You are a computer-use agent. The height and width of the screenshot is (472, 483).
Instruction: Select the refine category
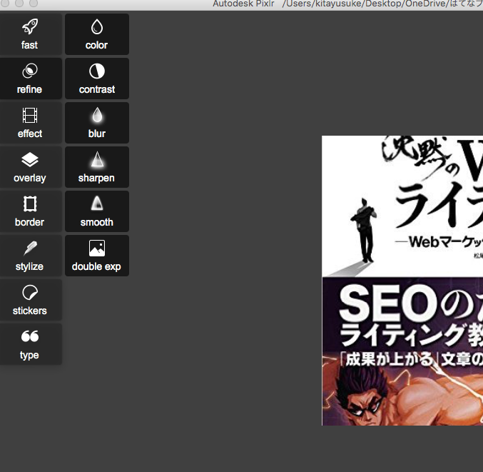point(30,79)
